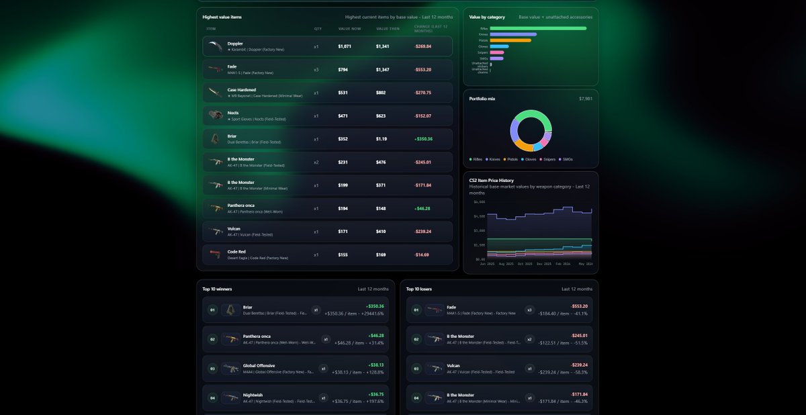Click Global Offensive M4A4 thumbnail in winners
Image resolution: width=806 pixels, height=415 pixels.
(230, 369)
